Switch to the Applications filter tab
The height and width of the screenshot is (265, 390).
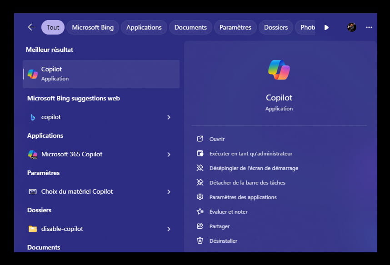pyautogui.click(x=144, y=27)
